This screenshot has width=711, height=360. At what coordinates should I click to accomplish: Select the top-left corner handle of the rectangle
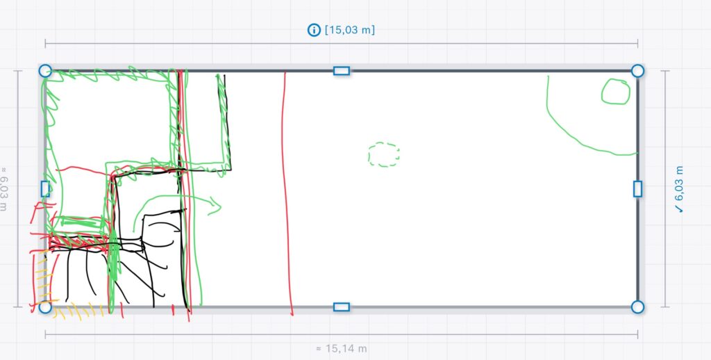tap(45, 71)
